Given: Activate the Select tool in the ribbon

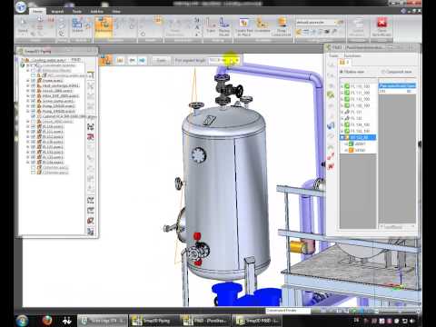Looking at the screenshot, I should [x=23, y=25].
